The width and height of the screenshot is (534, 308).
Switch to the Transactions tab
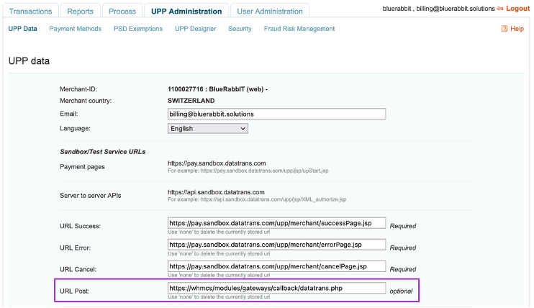click(x=30, y=12)
